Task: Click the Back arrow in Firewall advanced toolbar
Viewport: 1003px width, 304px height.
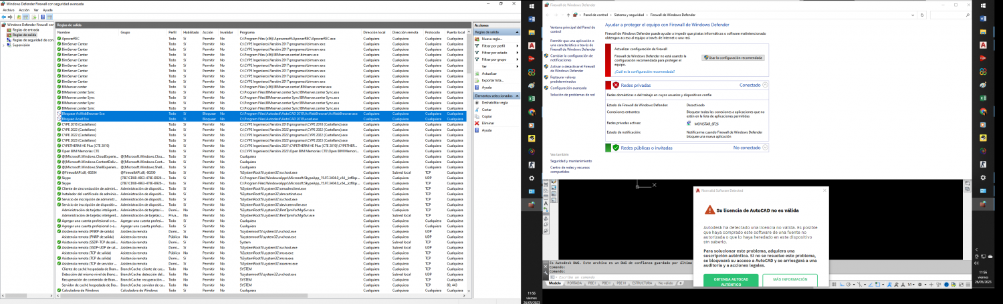Action: click(x=3, y=17)
